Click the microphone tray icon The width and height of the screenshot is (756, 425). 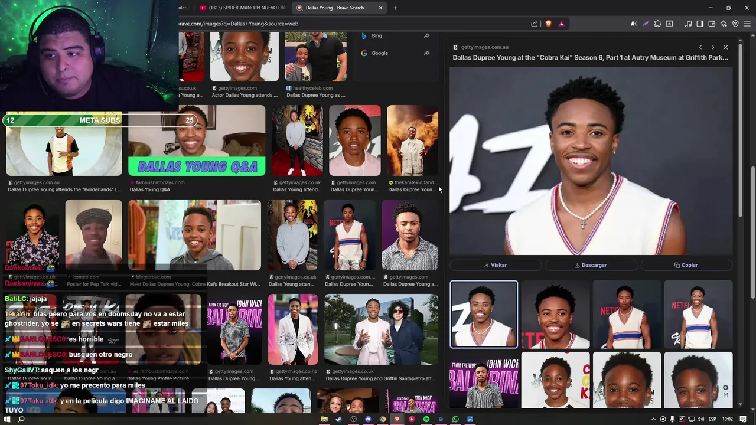coord(672,419)
